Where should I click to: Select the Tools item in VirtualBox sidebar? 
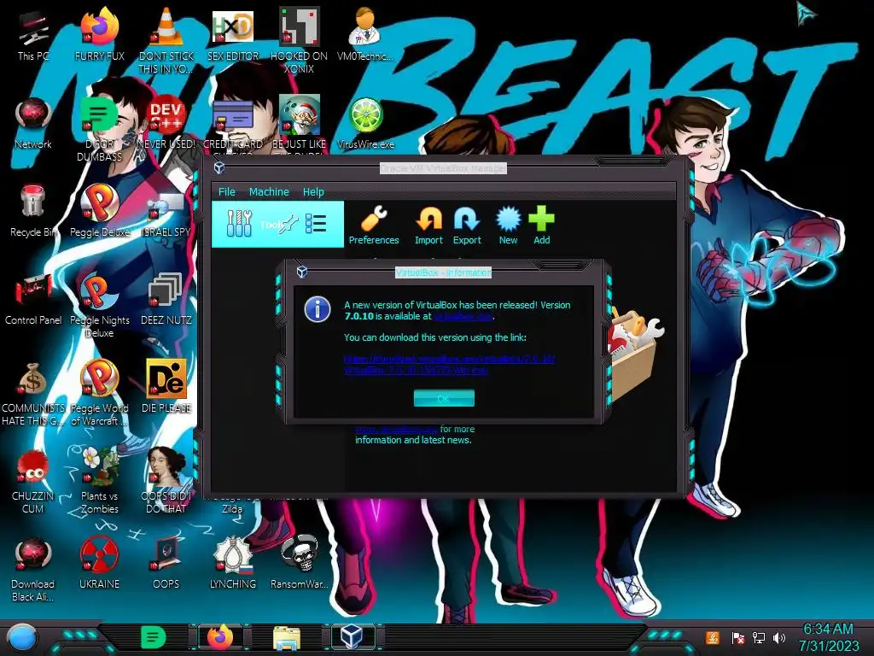coord(277,225)
